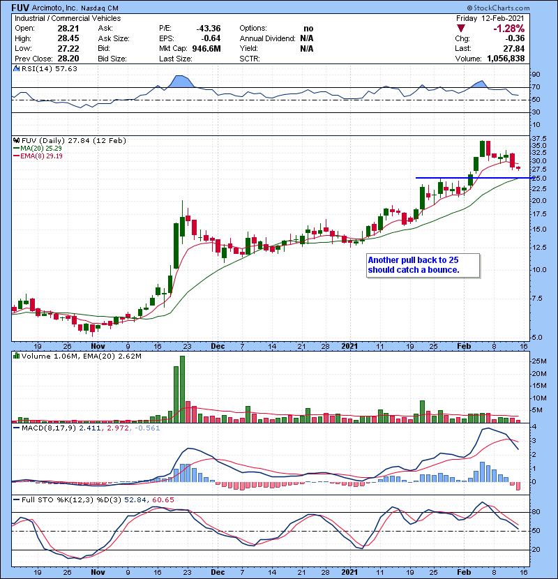Click the 25M label on the volume axis

point(538,361)
